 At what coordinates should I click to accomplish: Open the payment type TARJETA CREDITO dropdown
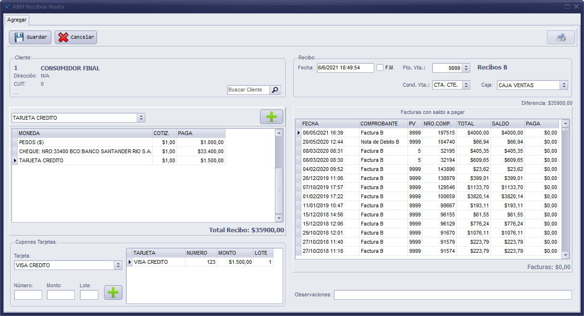pos(141,118)
